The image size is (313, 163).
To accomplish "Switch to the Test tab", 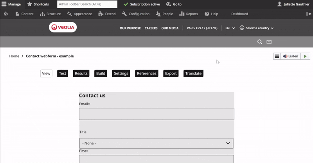I will [x=63, y=73].
